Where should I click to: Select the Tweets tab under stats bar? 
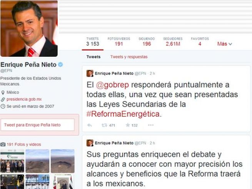[x=93, y=57]
